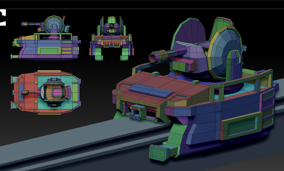The width and height of the screenshot is (284, 171).
Task: Select the side-view tank model render
Action: click(x=46, y=38)
